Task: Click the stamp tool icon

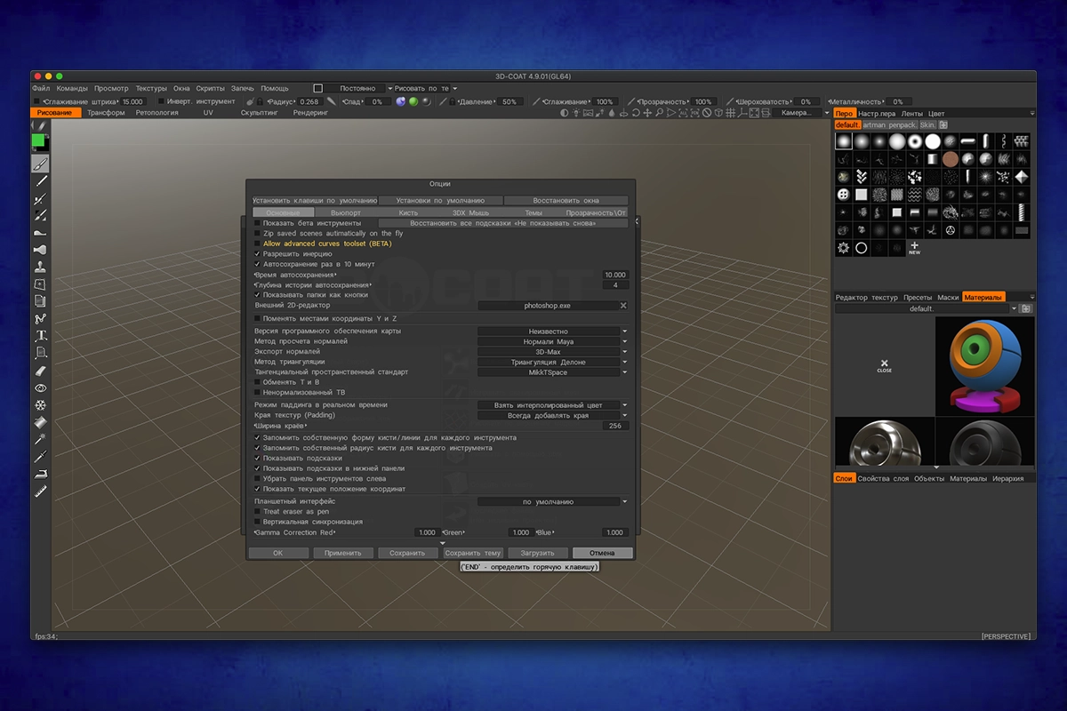Action: (40, 268)
